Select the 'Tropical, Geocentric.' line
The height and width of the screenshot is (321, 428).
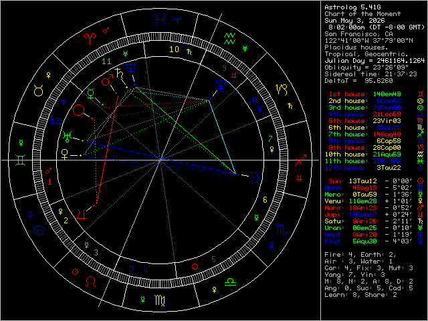click(366, 54)
